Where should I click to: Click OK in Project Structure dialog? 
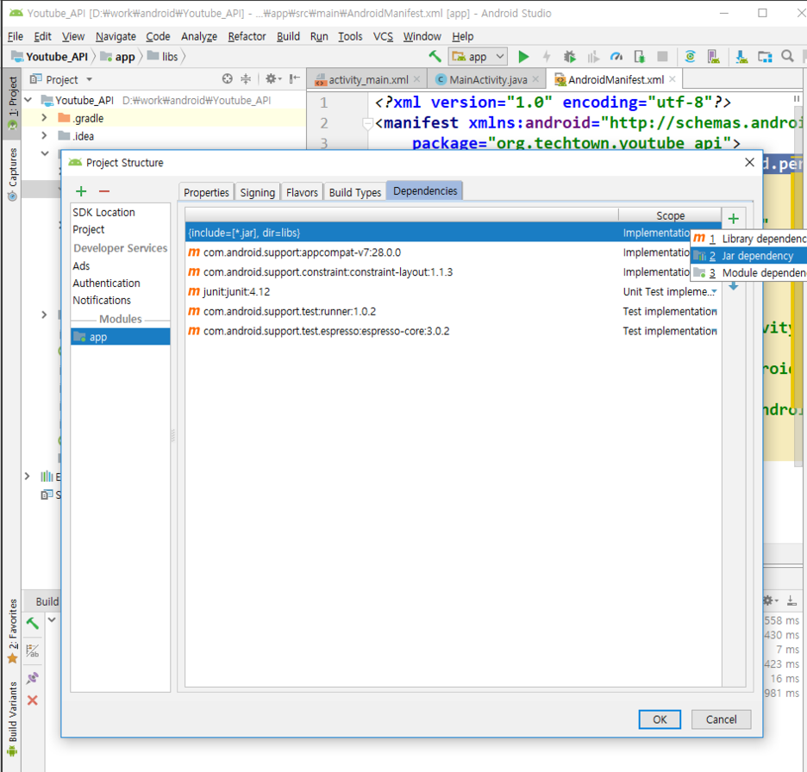[x=660, y=719]
